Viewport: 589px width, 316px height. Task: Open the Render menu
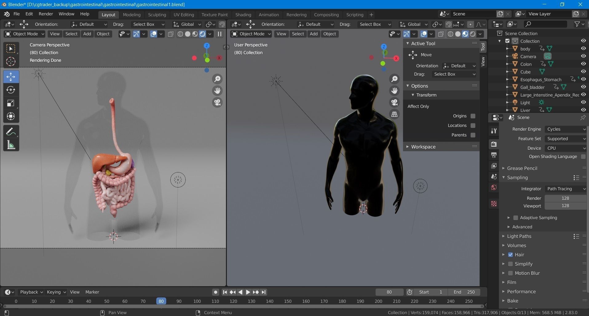(46, 14)
